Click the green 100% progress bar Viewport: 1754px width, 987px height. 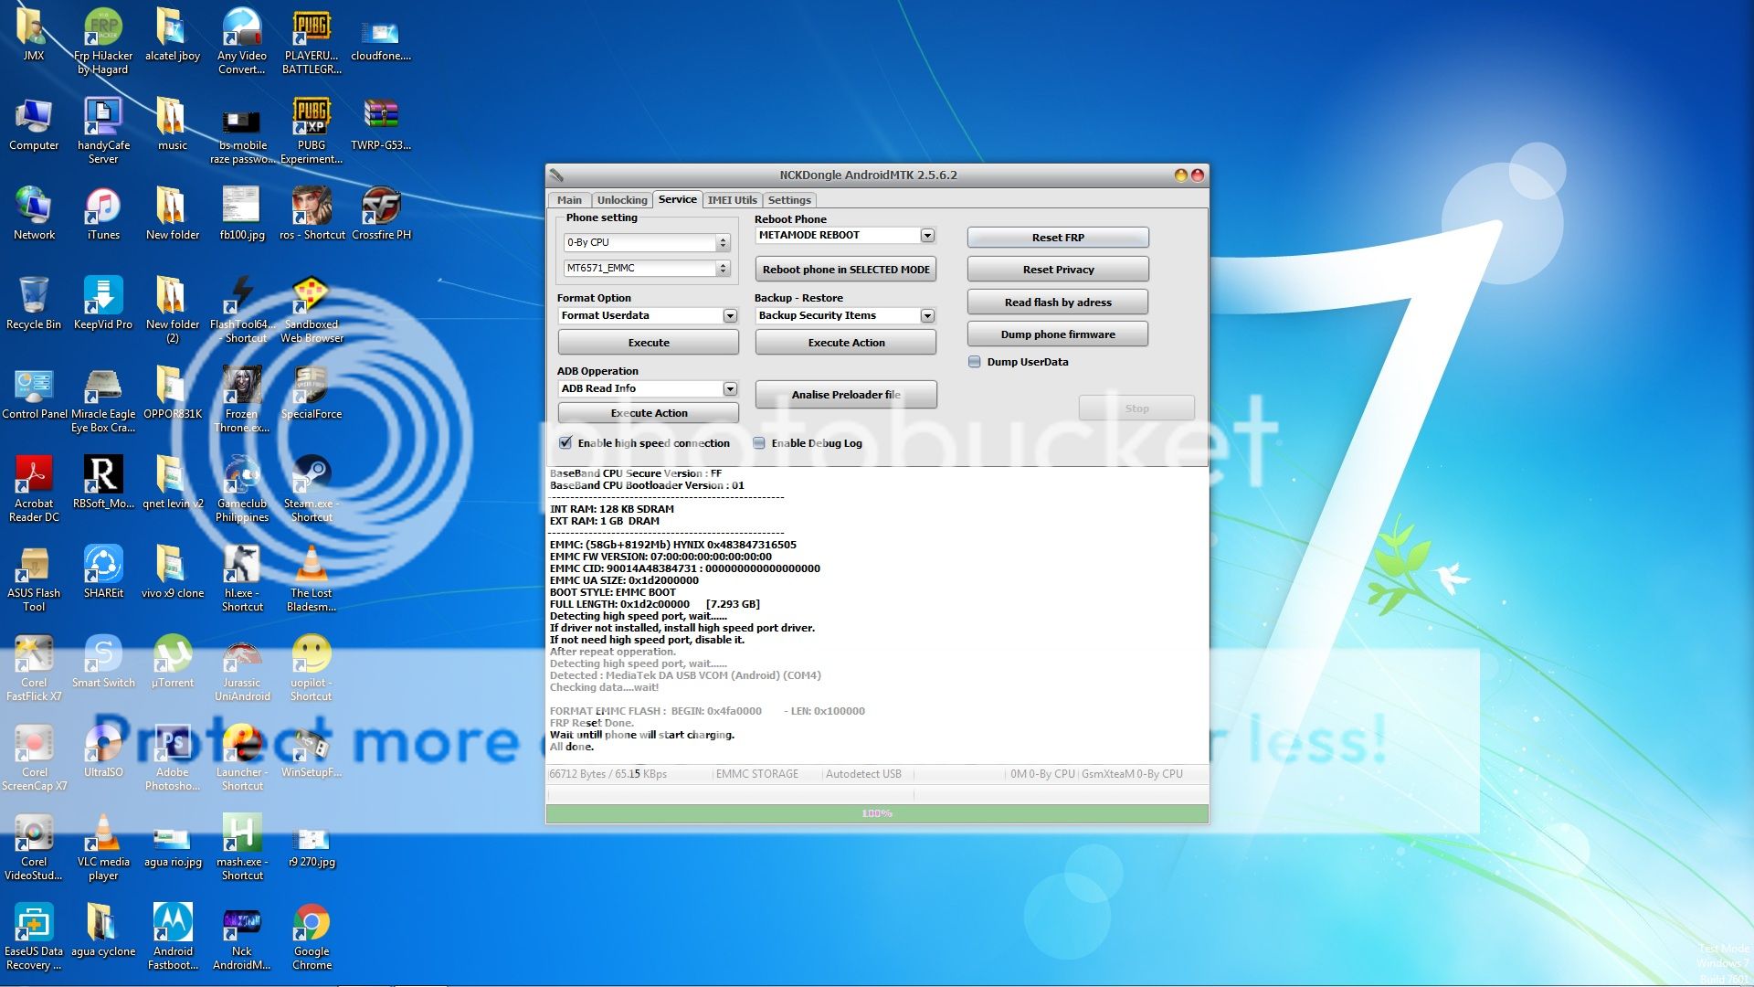tap(877, 813)
